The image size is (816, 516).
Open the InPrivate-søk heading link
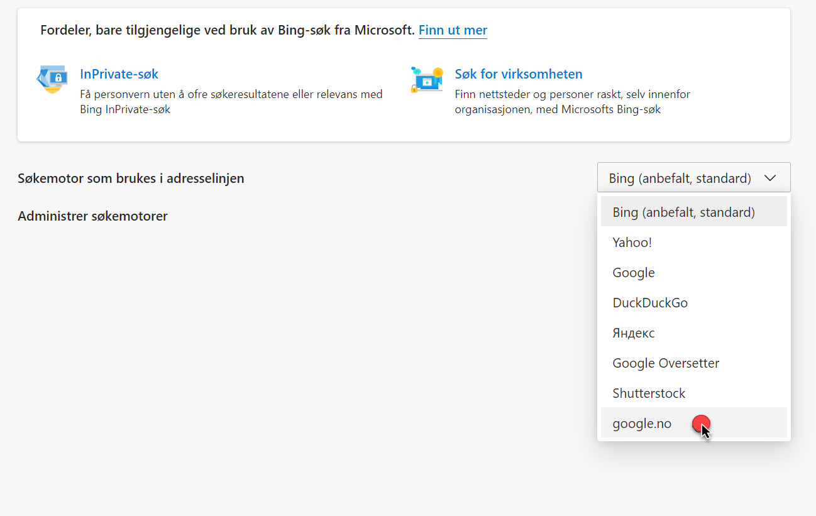(x=119, y=74)
